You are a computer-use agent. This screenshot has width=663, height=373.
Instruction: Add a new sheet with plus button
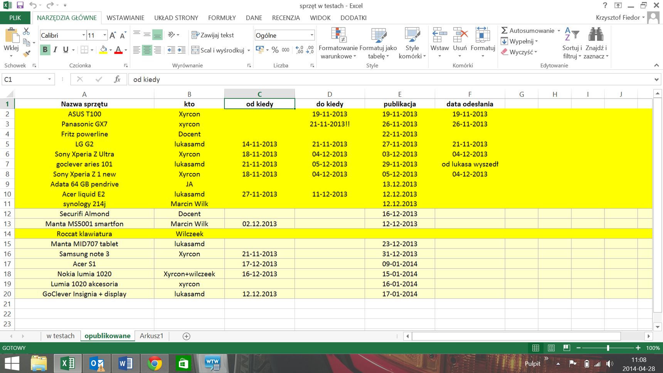coord(186,336)
